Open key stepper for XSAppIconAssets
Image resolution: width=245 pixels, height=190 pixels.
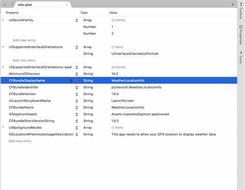click(x=76, y=114)
